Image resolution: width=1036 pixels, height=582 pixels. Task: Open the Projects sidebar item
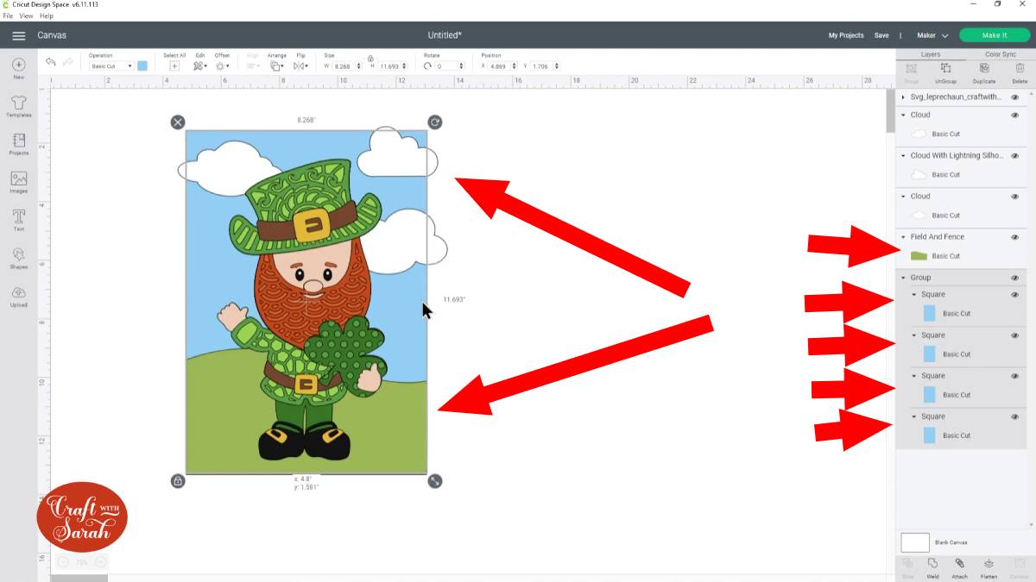[x=18, y=144]
